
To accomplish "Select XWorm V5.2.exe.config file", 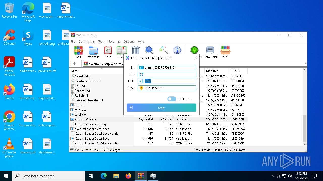I will 90,124.
